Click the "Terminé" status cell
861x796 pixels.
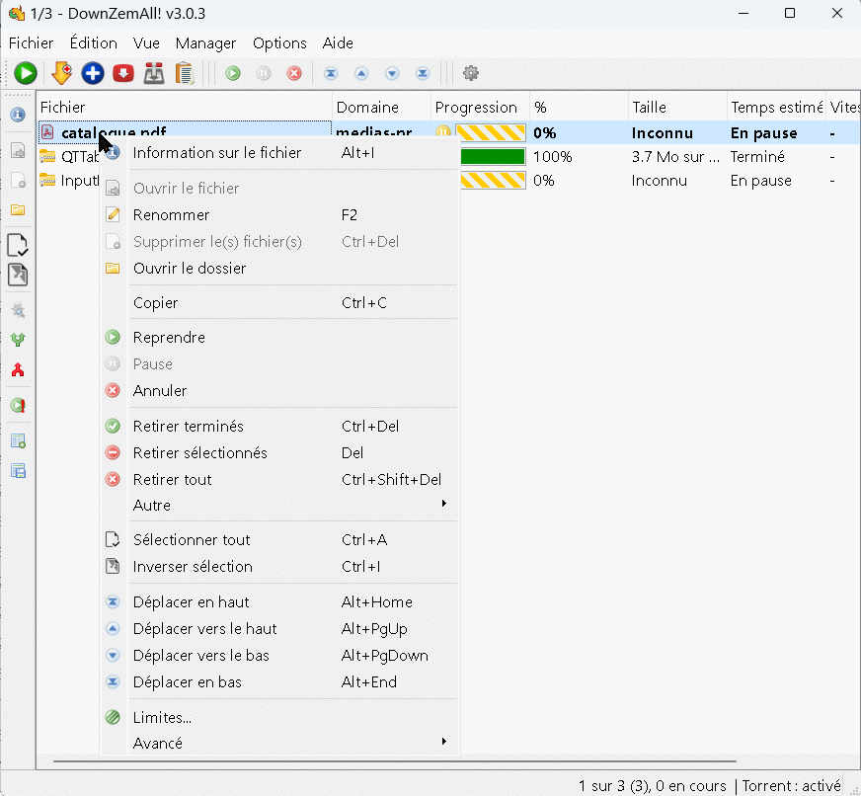point(757,157)
